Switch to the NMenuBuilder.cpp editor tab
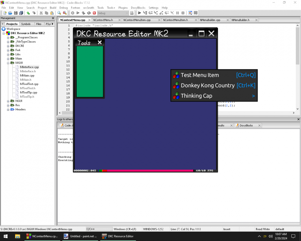The width and height of the screenshot is (301, 241). (210, 20)
